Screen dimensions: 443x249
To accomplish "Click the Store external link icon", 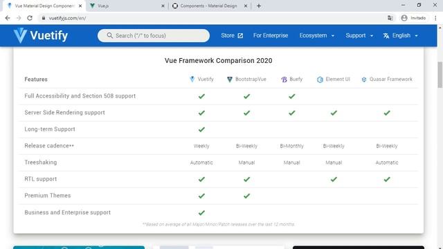I will click(x=240, y=35).
